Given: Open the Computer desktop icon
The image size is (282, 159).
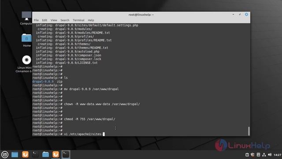Looking at the screenshot, I should pos(26,18).
